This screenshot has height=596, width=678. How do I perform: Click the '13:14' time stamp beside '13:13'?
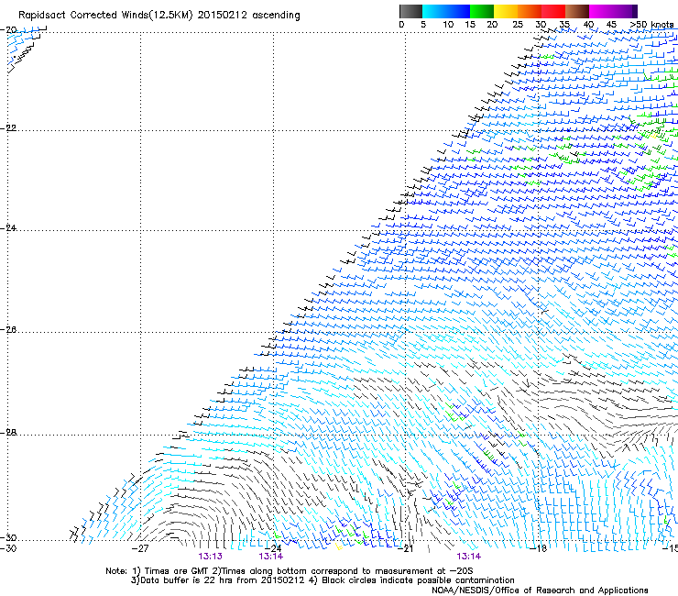click(x=270, y=557)
